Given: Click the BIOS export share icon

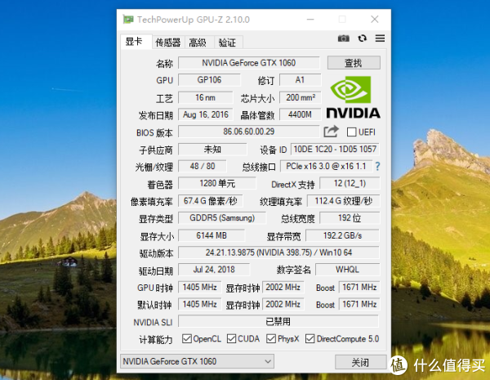Looking at the screenshot, I should pos(331,132).
